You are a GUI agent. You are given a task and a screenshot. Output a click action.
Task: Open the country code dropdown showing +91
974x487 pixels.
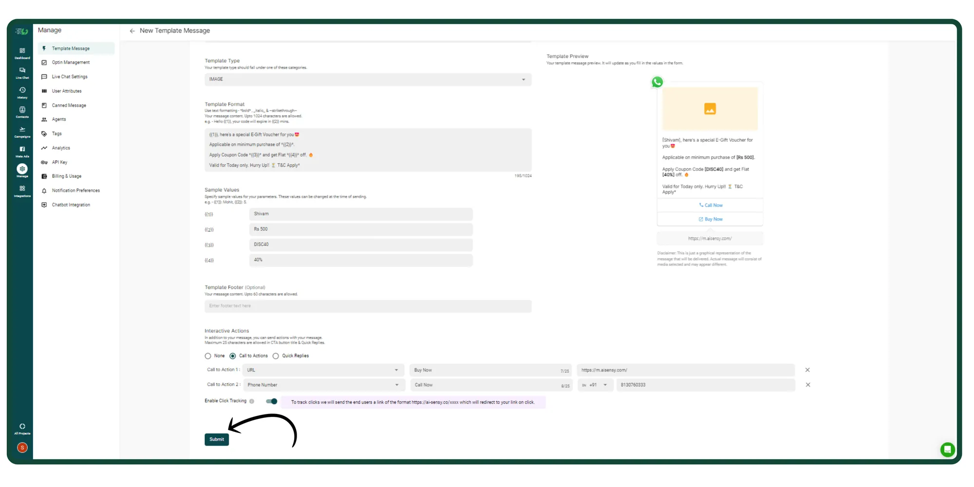click(x=595, y=385)
